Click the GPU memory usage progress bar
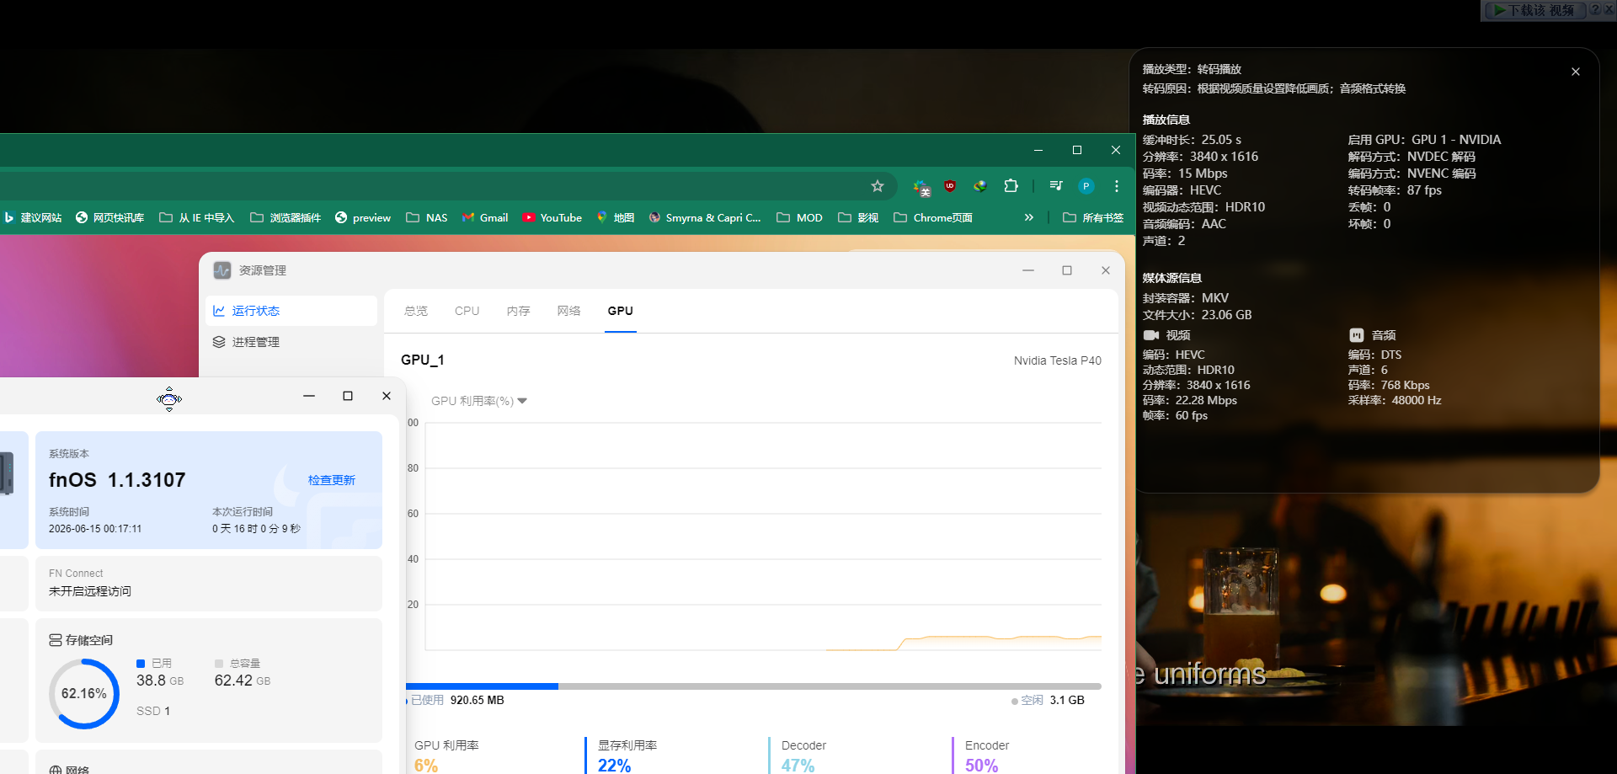This screenshot has height=774, width=1617. [x=754, y=686]
